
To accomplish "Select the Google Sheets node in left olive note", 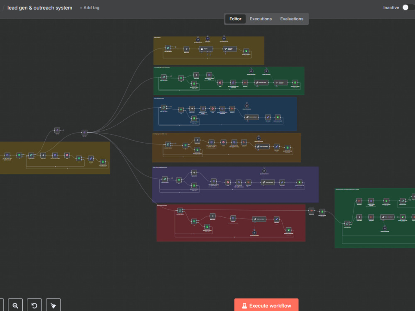I will click(103, 162).
